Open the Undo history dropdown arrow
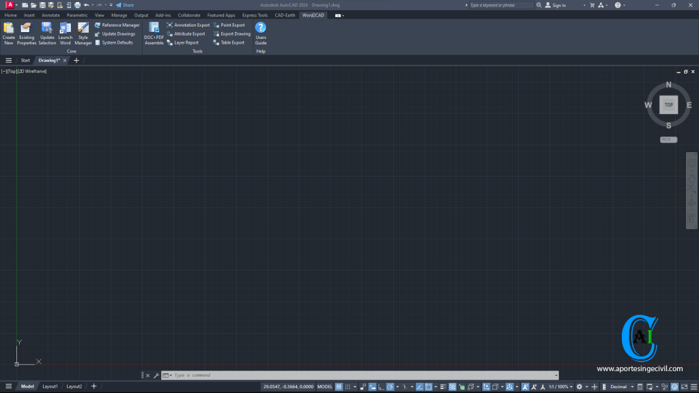The image size is (699, 393). click(x=92, y=5)
